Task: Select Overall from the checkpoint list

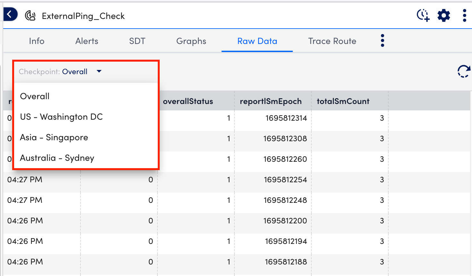Action: click(x=35, y=96)
